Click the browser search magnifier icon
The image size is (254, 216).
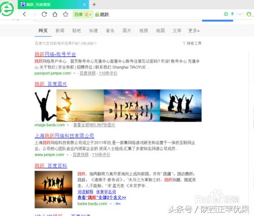point(249,14)
